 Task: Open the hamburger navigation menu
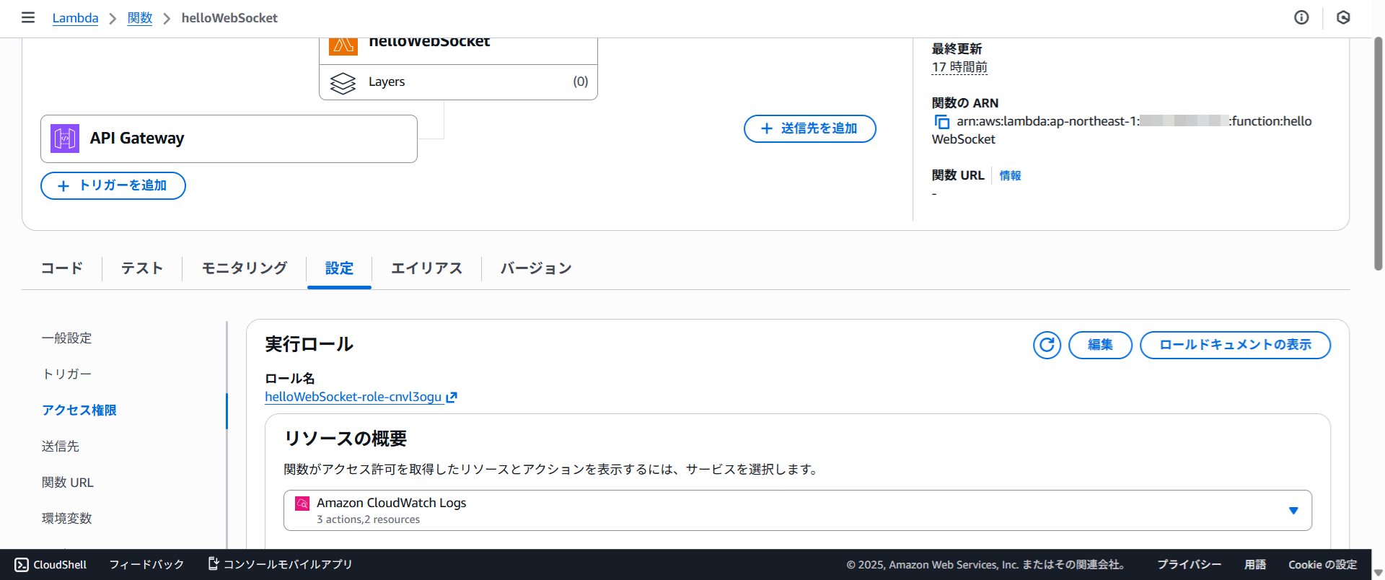(x=28, y=17)
